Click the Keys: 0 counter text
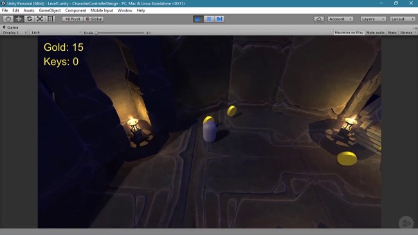The height and width of the screenshot is (235, 418). [61, 62]
